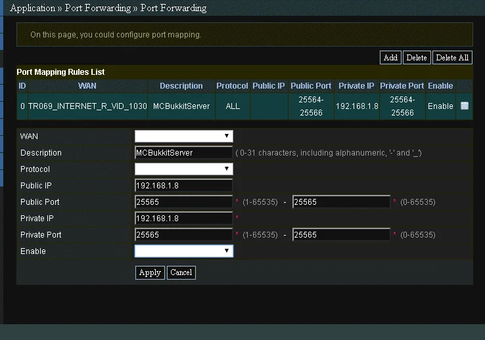The height and width of the screenshot is (340, 485).
Task: Click the ID column header
Action: 22,86
